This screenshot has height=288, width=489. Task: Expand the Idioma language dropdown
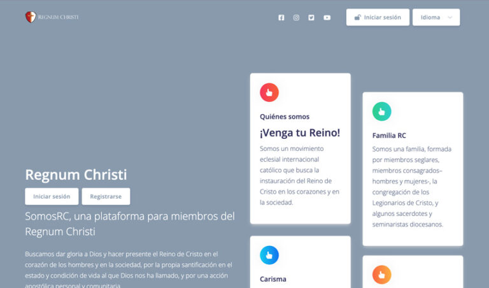point(436,17)
